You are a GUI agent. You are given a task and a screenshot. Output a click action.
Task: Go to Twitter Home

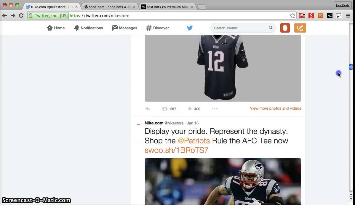coord(56,28)
